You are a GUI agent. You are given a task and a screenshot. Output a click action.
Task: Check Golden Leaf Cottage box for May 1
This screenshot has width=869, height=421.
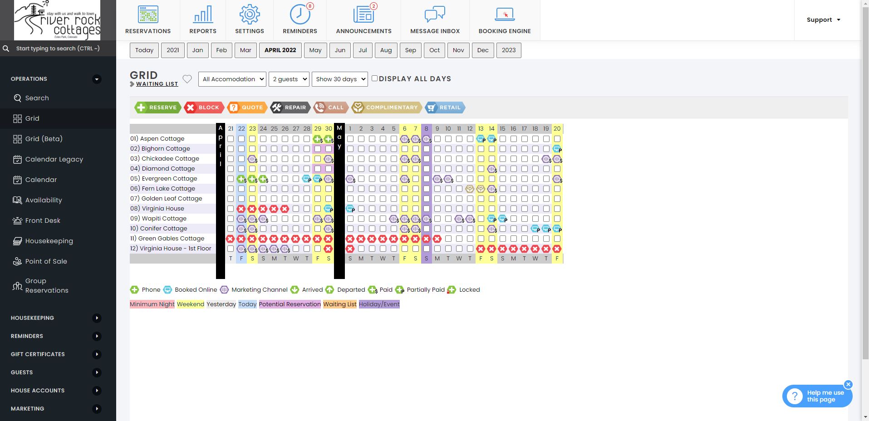coord(350,199)
